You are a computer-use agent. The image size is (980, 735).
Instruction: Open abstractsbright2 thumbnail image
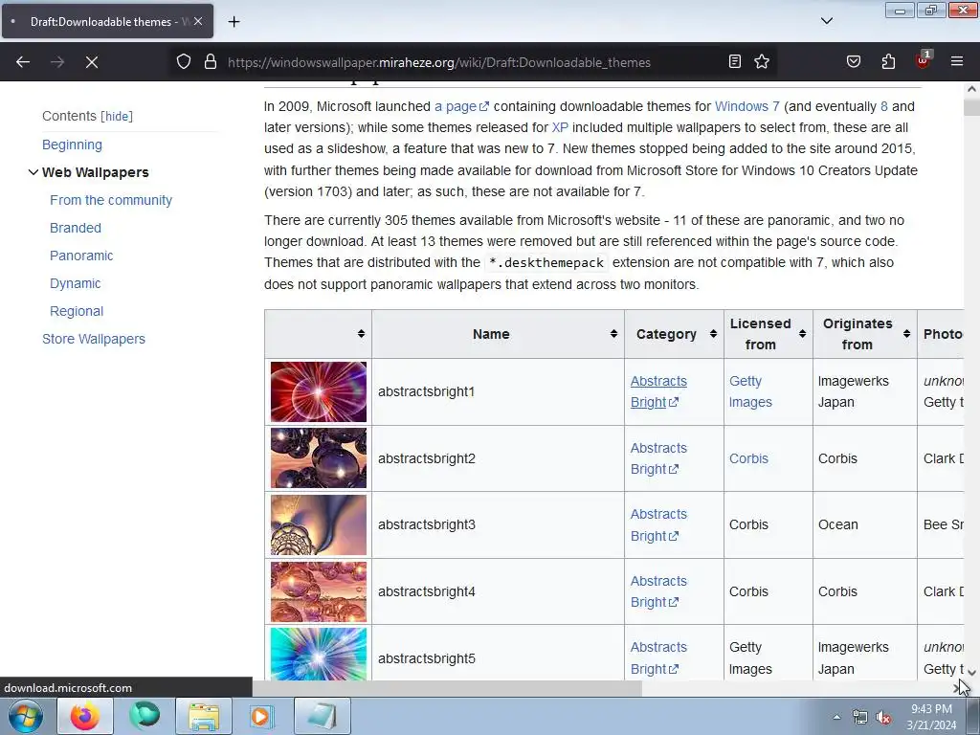pyautogui.click(x=318, y=458)
